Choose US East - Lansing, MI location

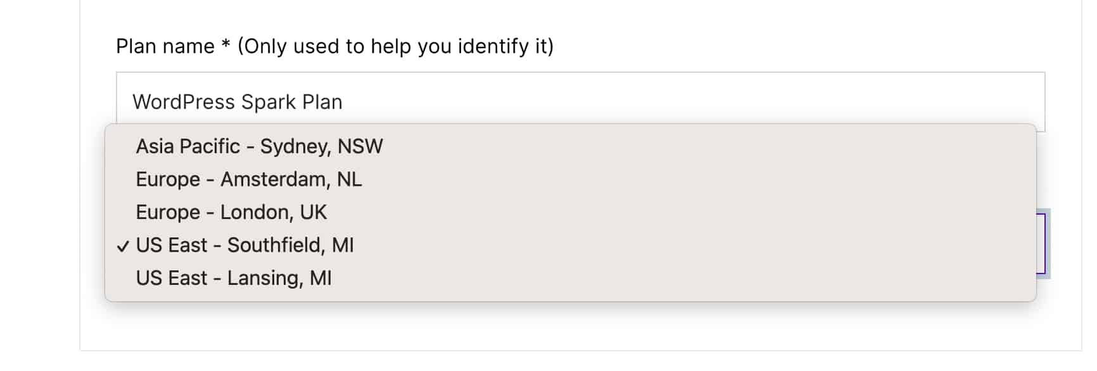[234, 278]
